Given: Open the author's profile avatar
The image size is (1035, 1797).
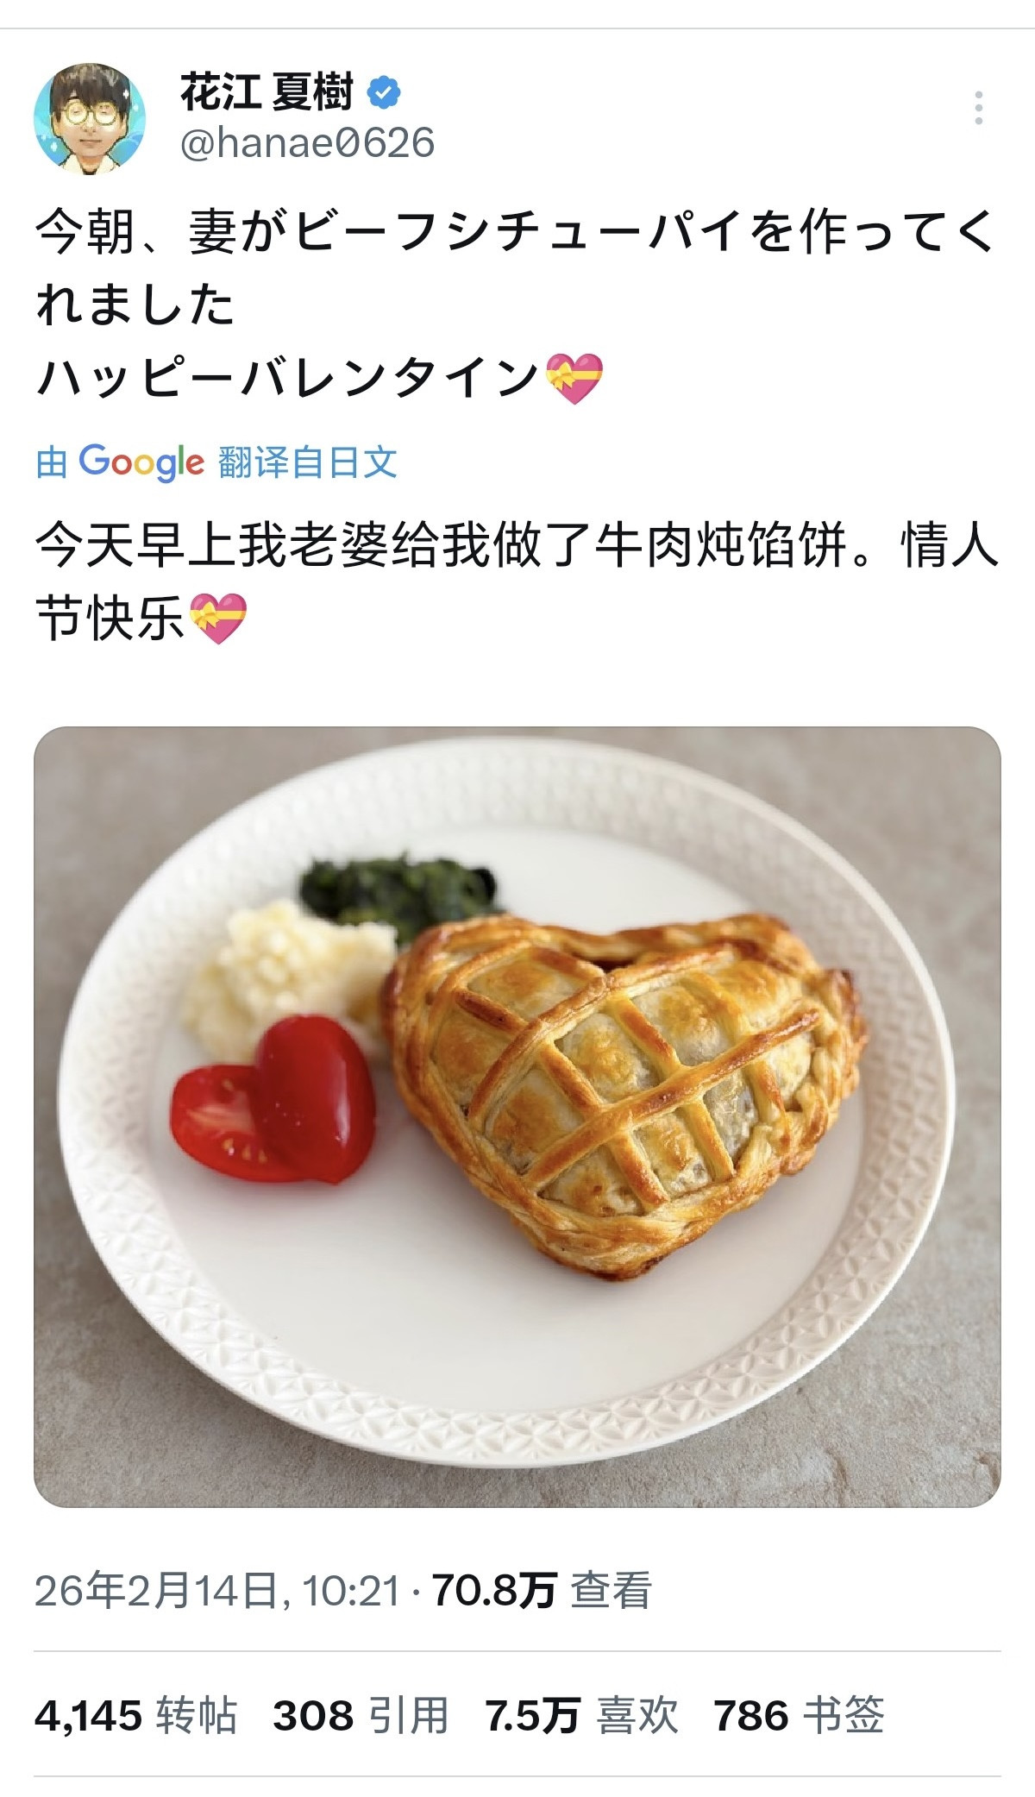Looking at the screenshot, I should click(x=90, y=118).
